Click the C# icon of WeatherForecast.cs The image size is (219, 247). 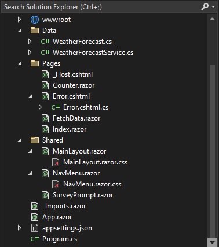(45, 42)
